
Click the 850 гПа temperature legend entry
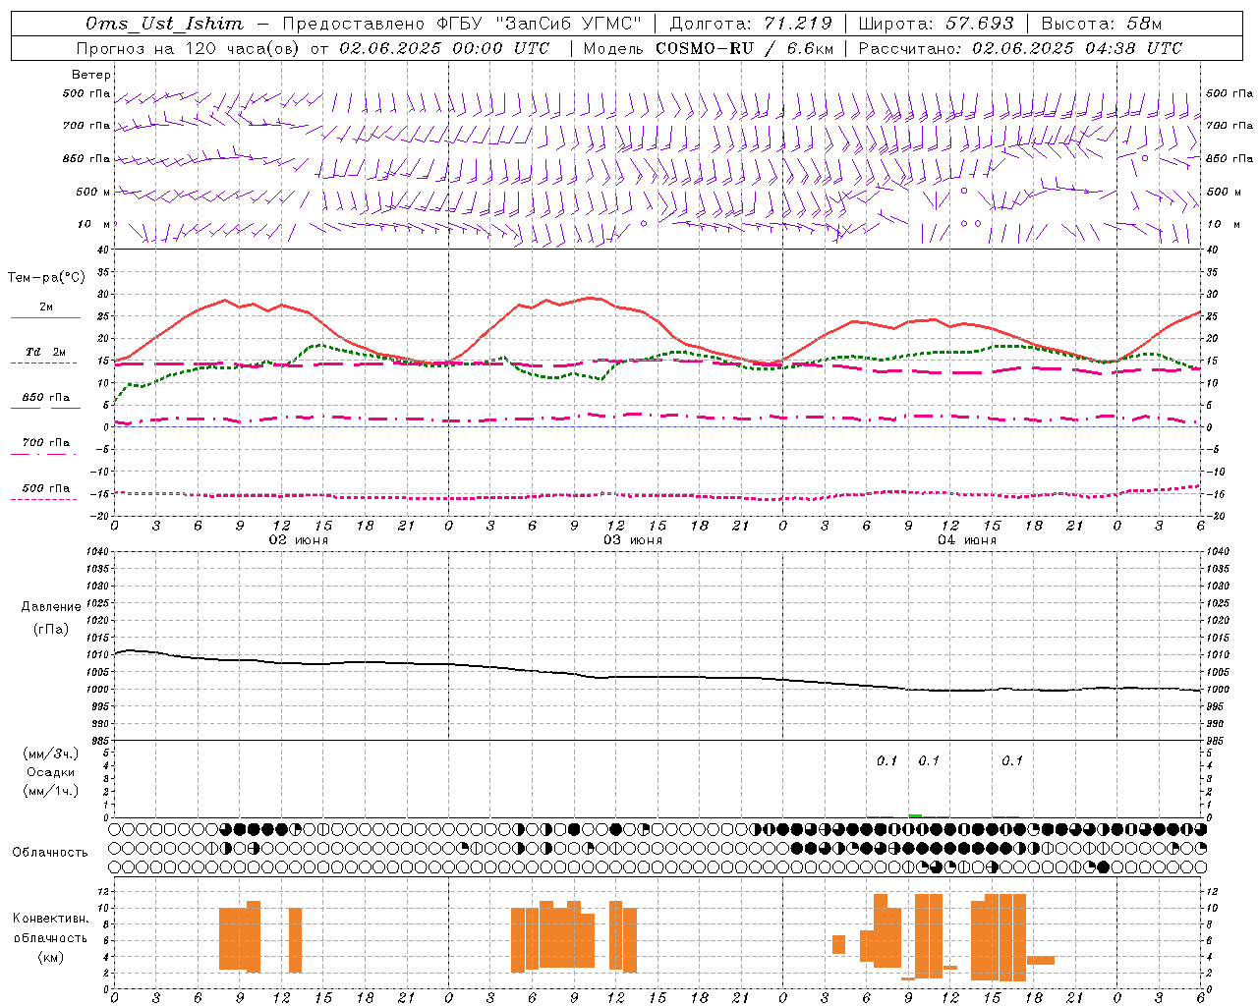(46, 397)
